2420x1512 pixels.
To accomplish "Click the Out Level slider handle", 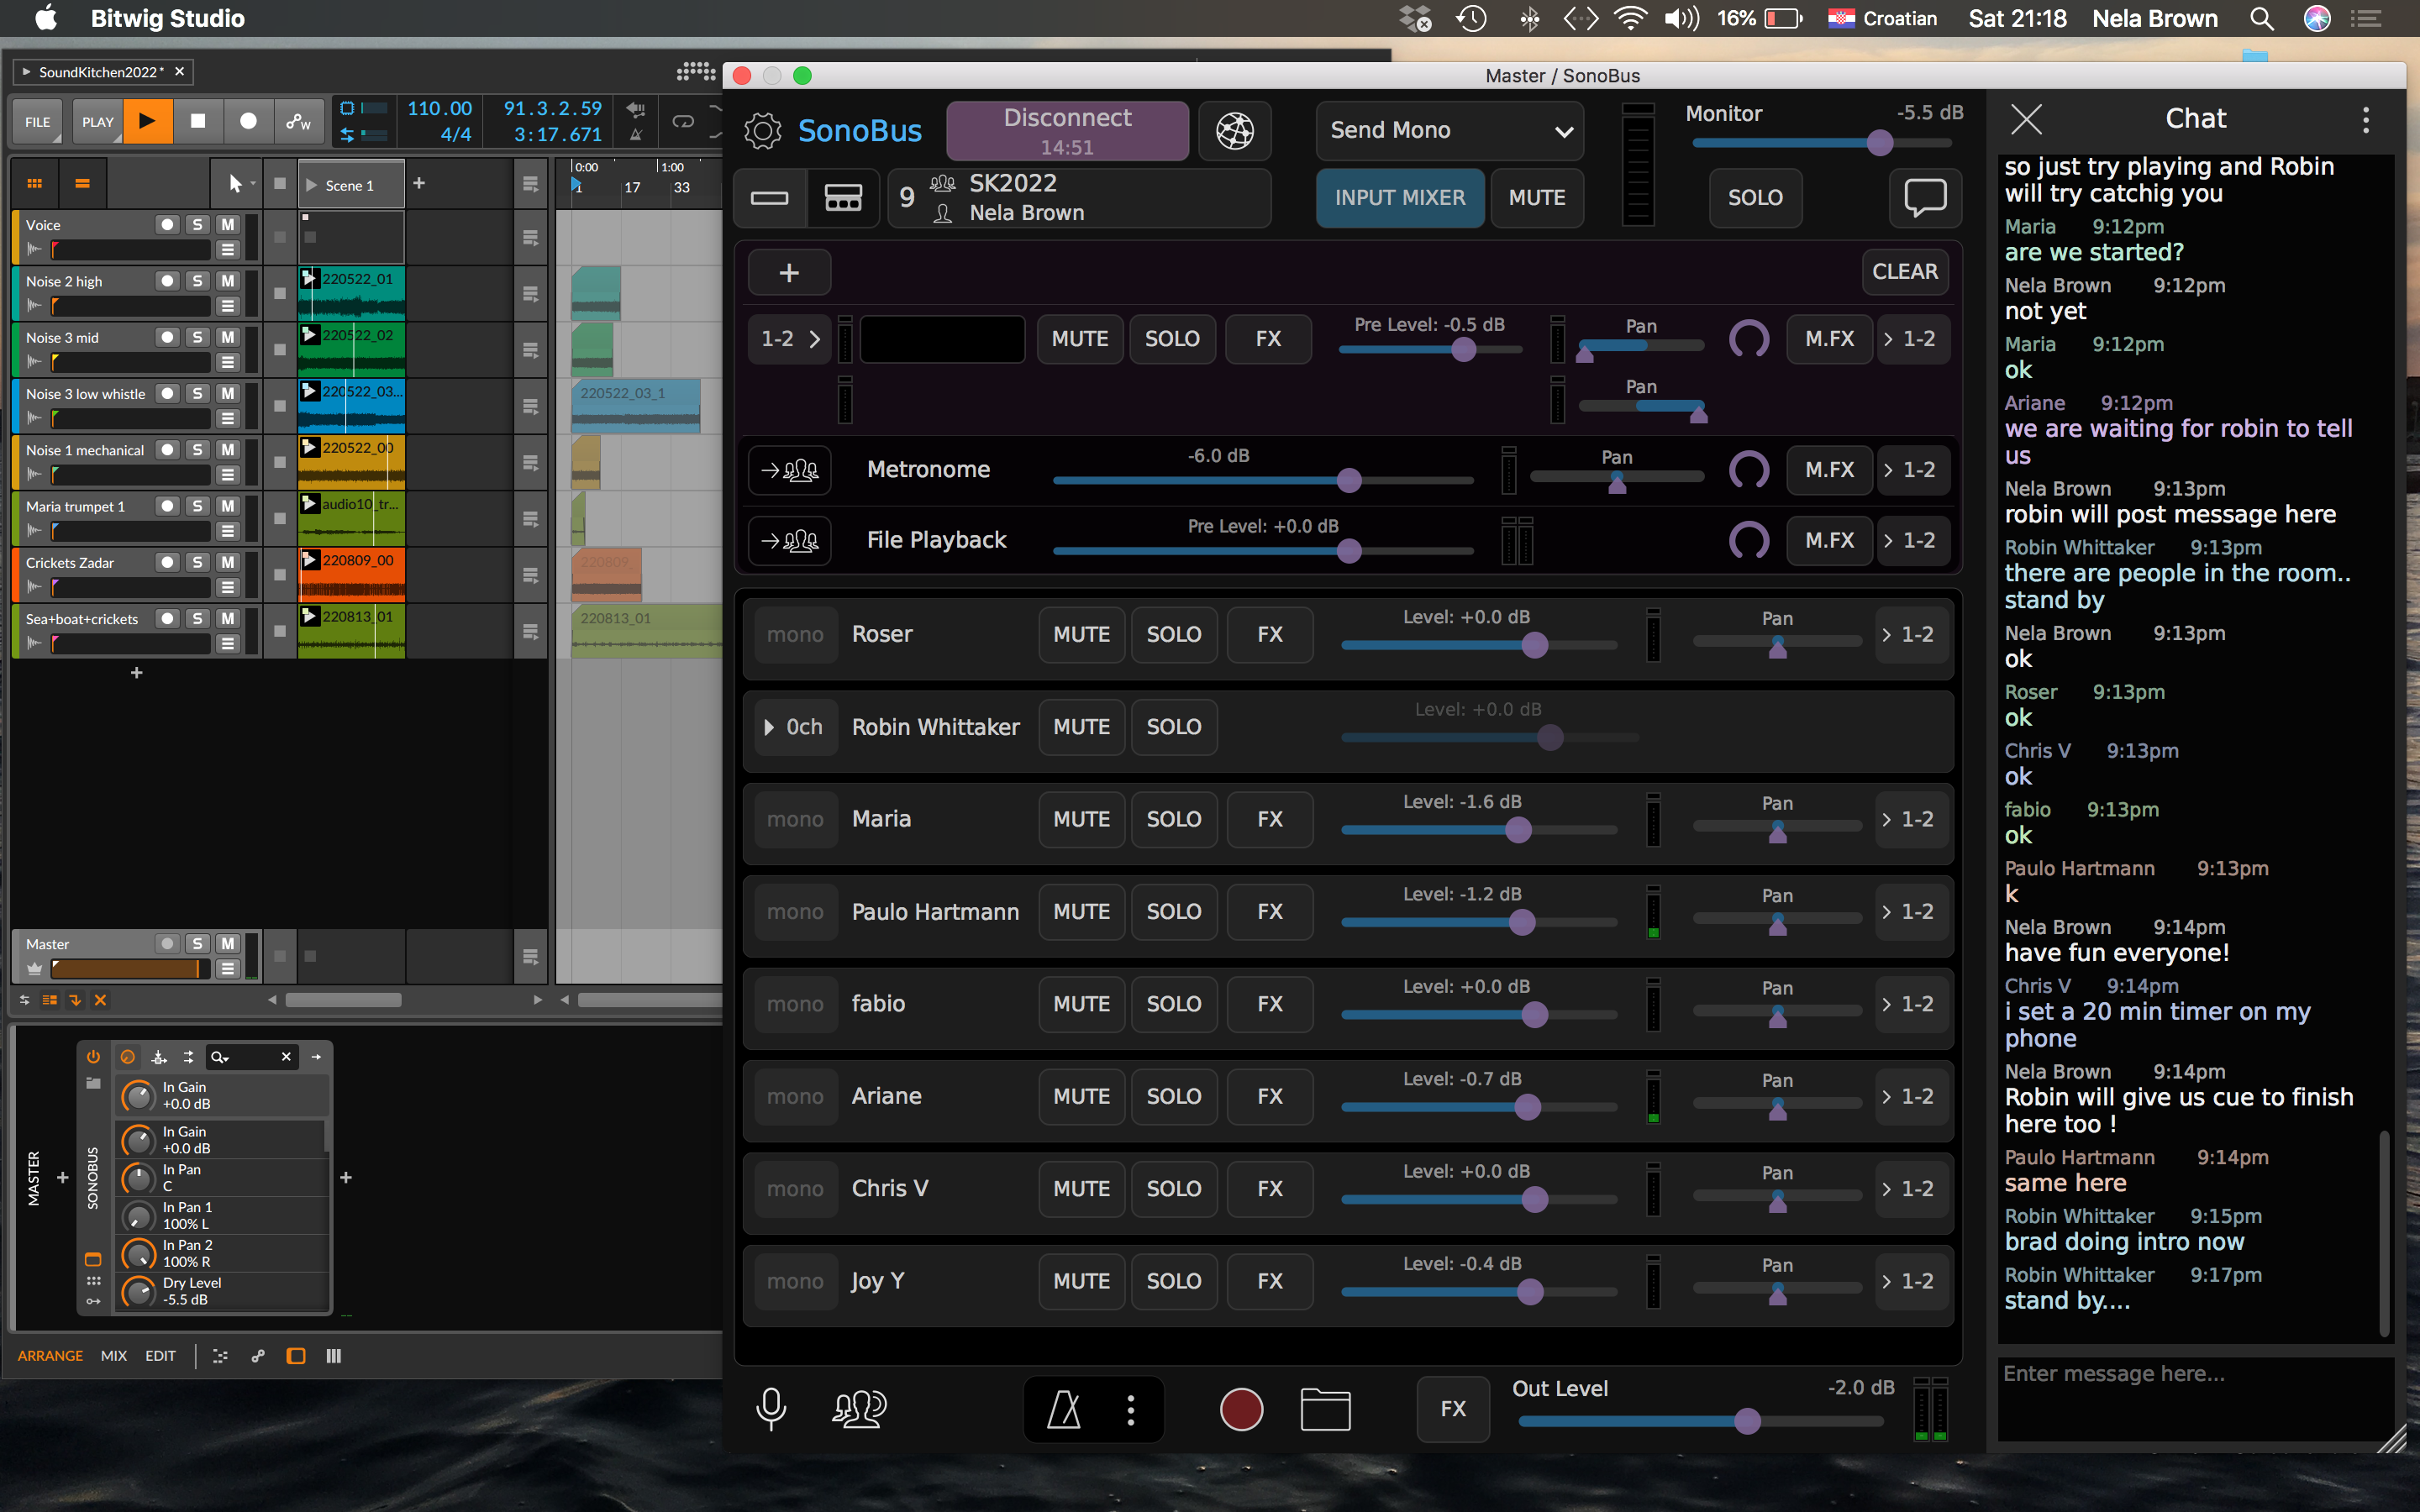I will tap(1747, 1421).
